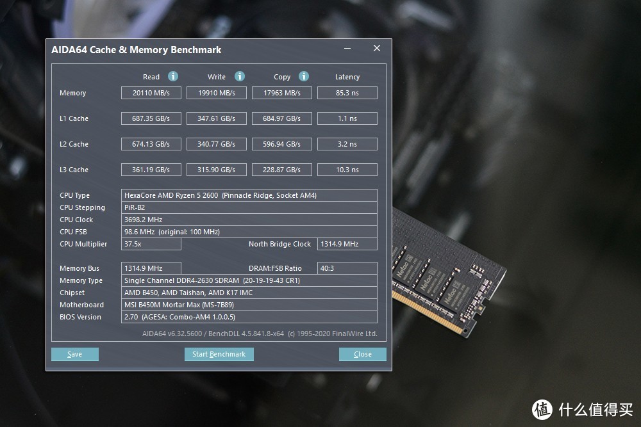
Task: Select the L2 Cache Latency value 3.2 ns
Action: [347, 144]
